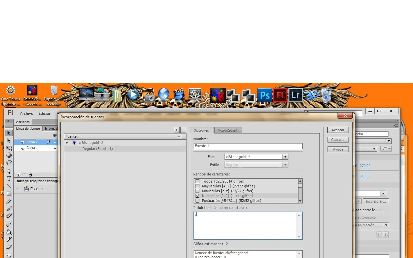The width and height of the screenshot is (413, 258).
Task: Select the Eraser tool
Action: (9, 247)
